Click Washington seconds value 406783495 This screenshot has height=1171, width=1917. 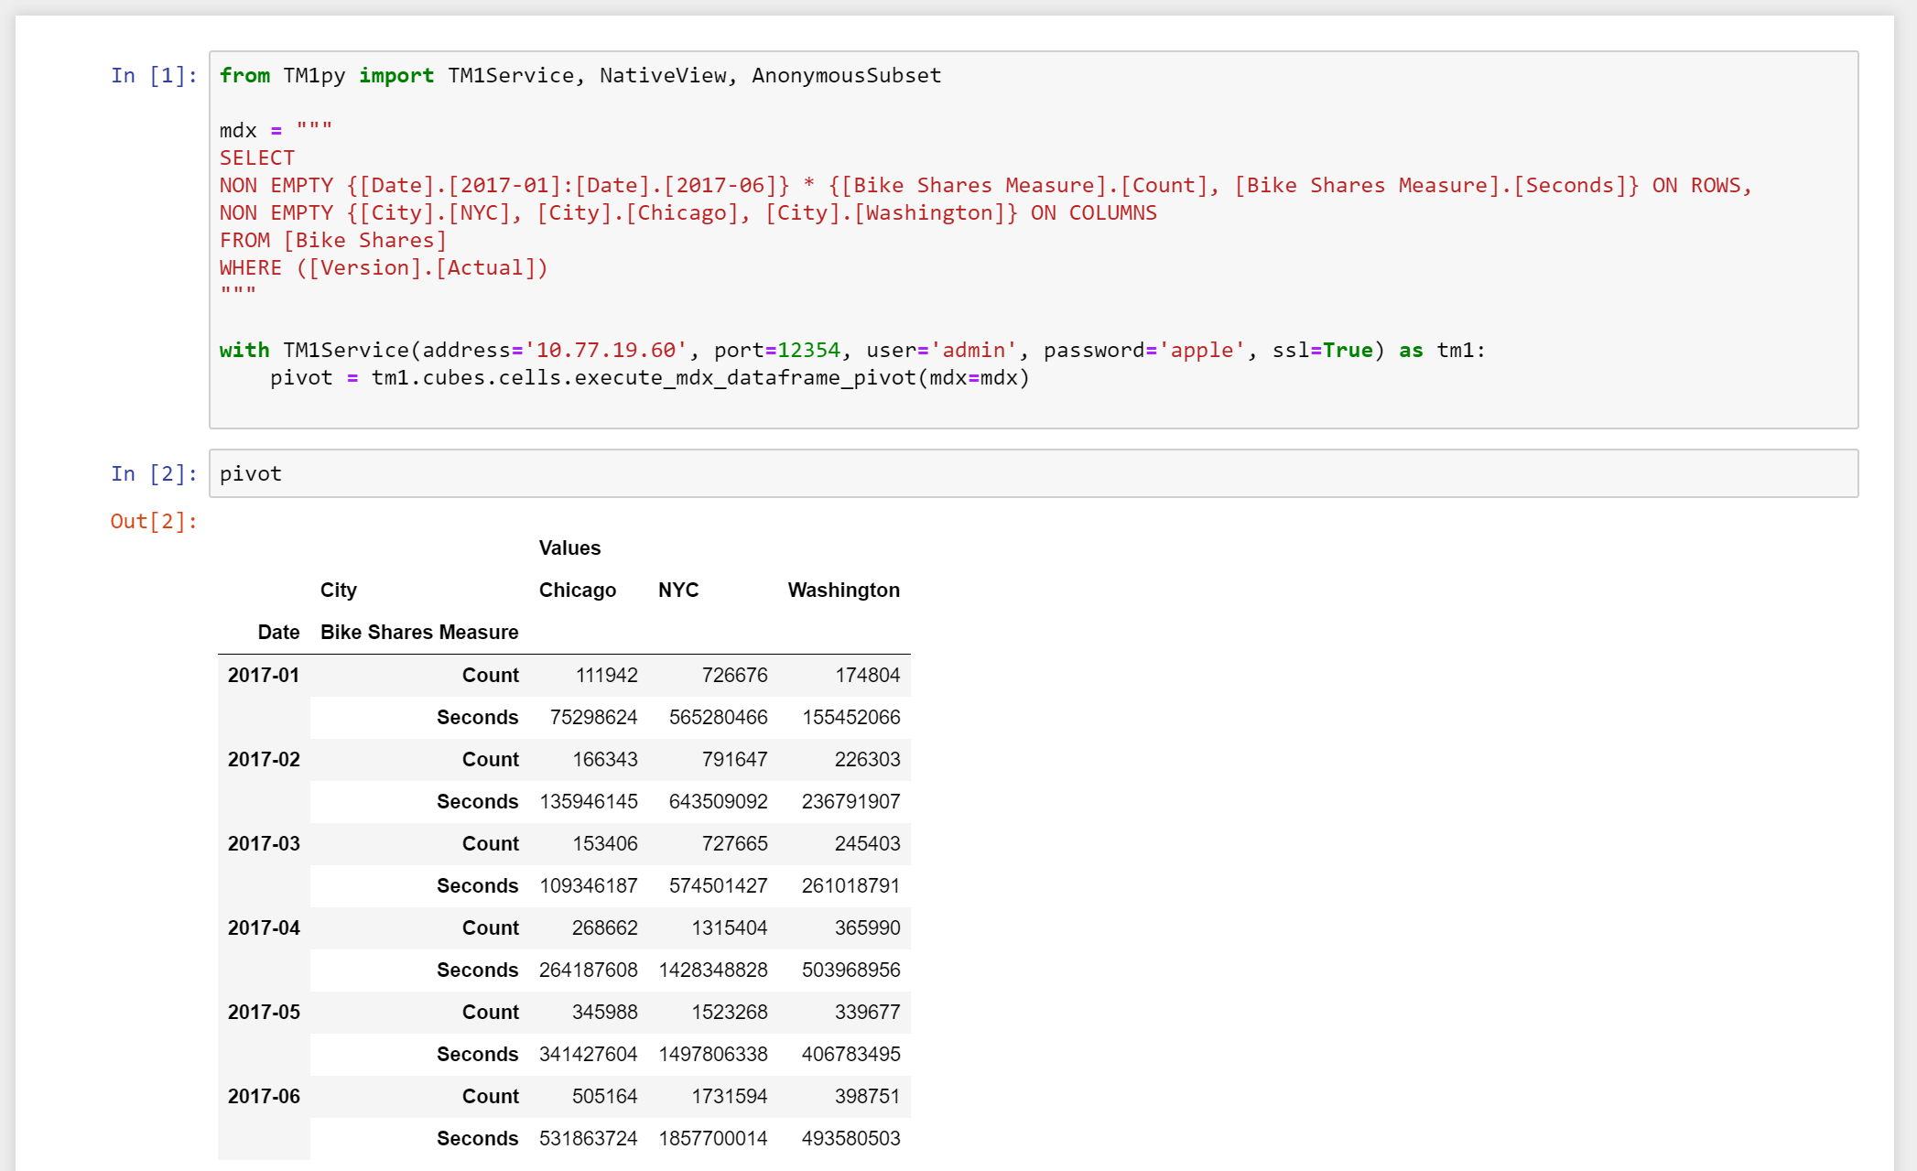point(850,1054)
